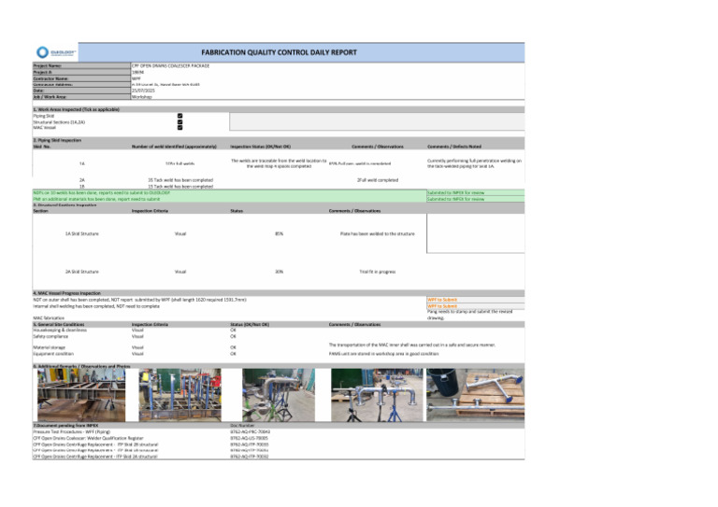This screenshot has width=718, height=507.
Task: Select the 'welds are traceable' status cell
Action: pyautogui.click(x=279, y=163)
